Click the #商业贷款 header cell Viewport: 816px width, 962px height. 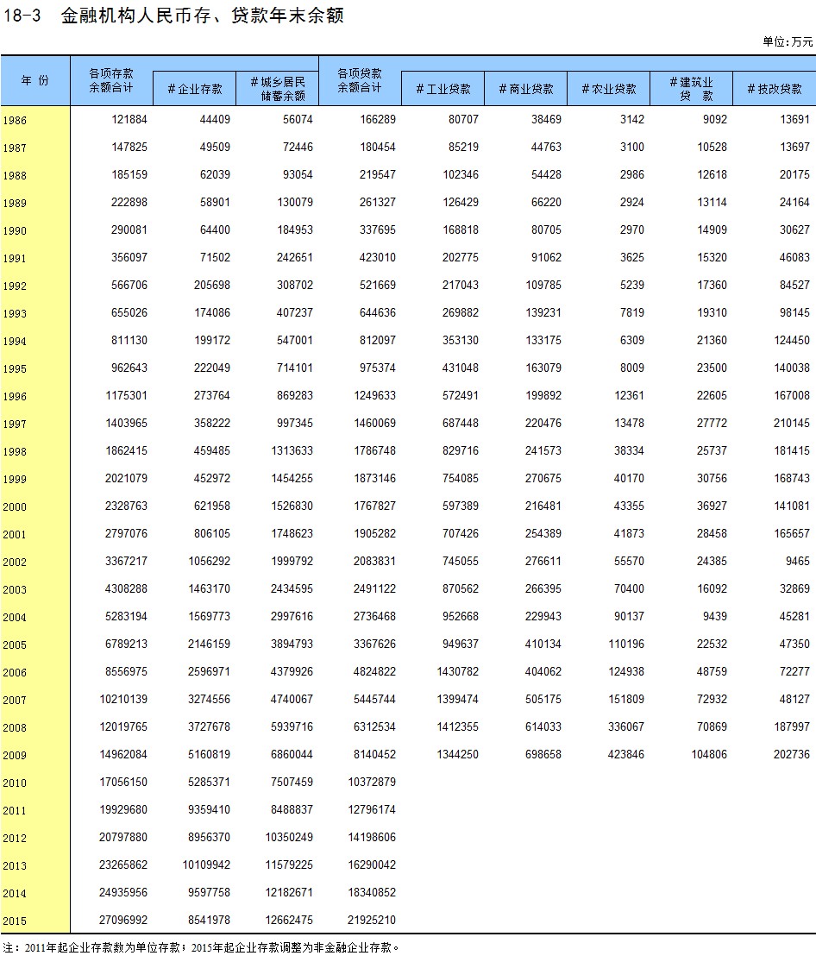pyautogui.click(x=525, y=89)
